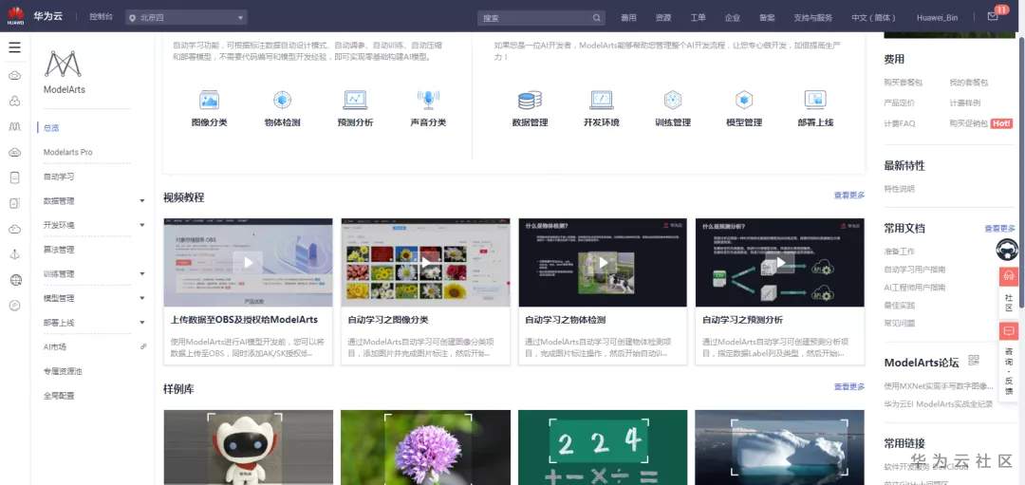Open the 特性说明 link

click(x=899, y=189)
